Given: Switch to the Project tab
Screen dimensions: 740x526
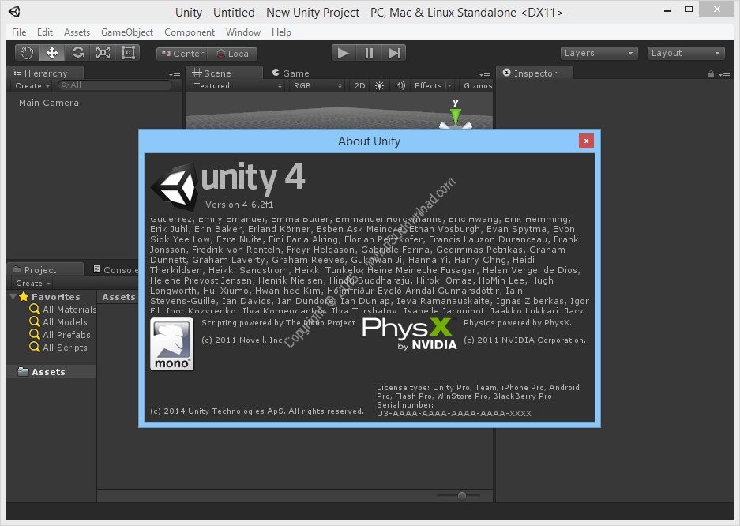Looking at the screenshot, I should point(46,270).
